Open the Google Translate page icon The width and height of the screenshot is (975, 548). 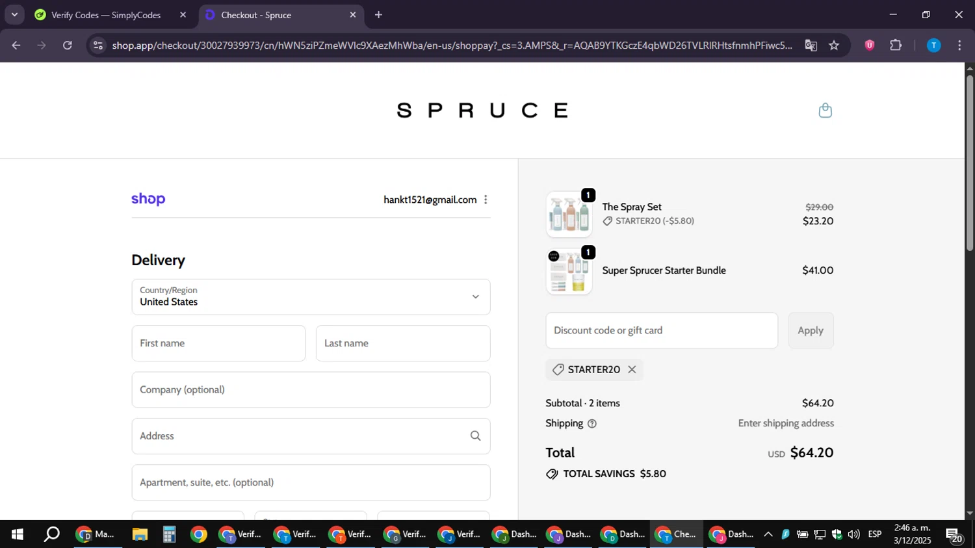(811, 46)
